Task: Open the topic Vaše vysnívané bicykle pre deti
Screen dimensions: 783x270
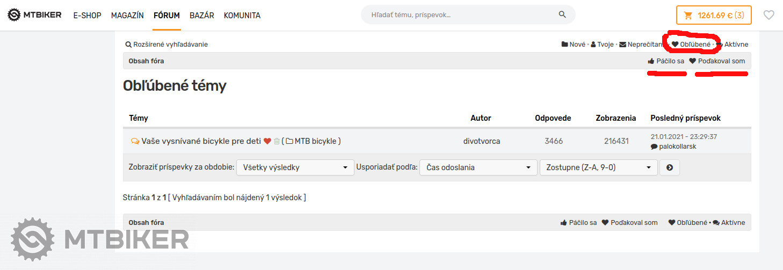Action: tap(201, 141)
